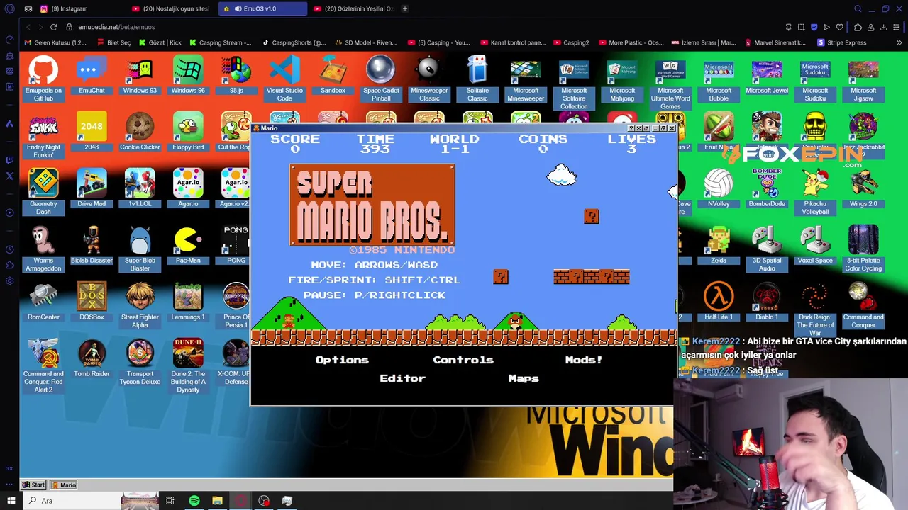Open Wings 2.0 icon
This screenshot has width=908, height=510.
863,188
